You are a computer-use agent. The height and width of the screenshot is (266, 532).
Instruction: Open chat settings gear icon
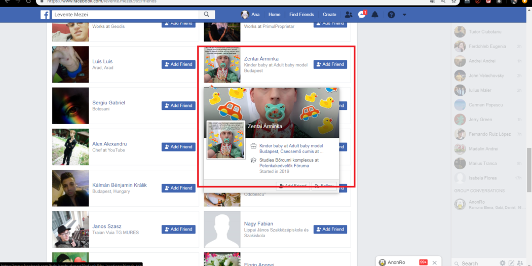[503, 263]
